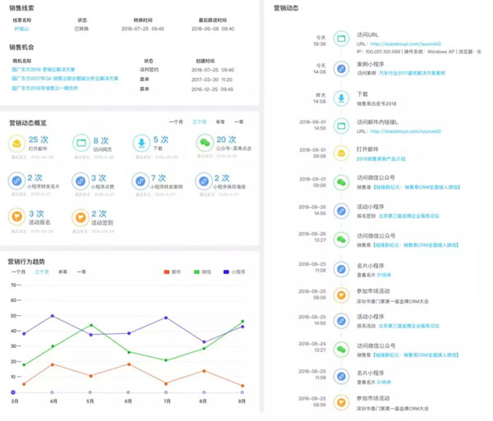
Task: Click the 小程序点赞 icon
Action: [x=81, y=181]
